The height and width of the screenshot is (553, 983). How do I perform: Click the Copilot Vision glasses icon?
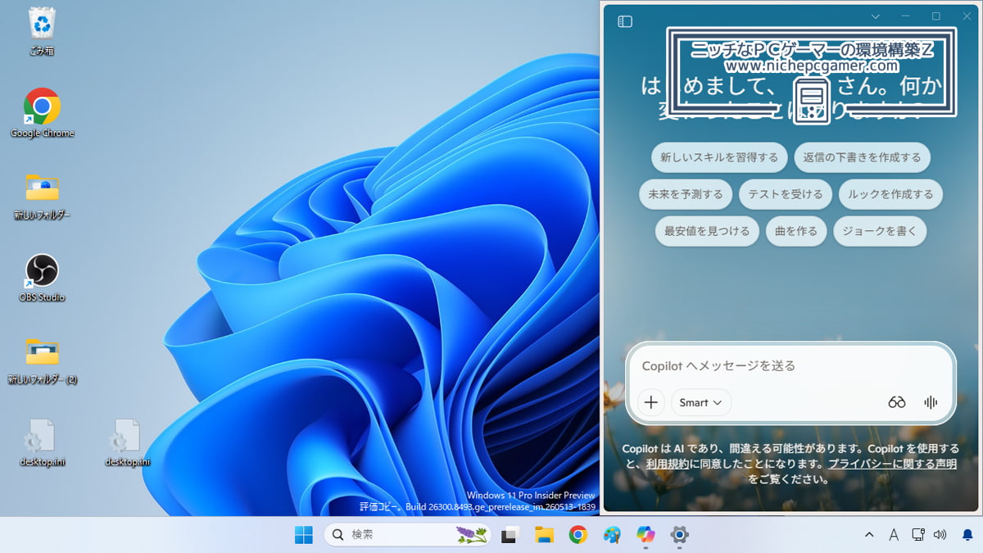[897, 402]
